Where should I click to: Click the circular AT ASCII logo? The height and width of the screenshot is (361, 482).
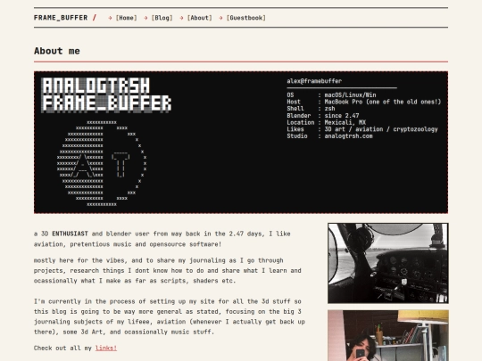click(102, 163)
